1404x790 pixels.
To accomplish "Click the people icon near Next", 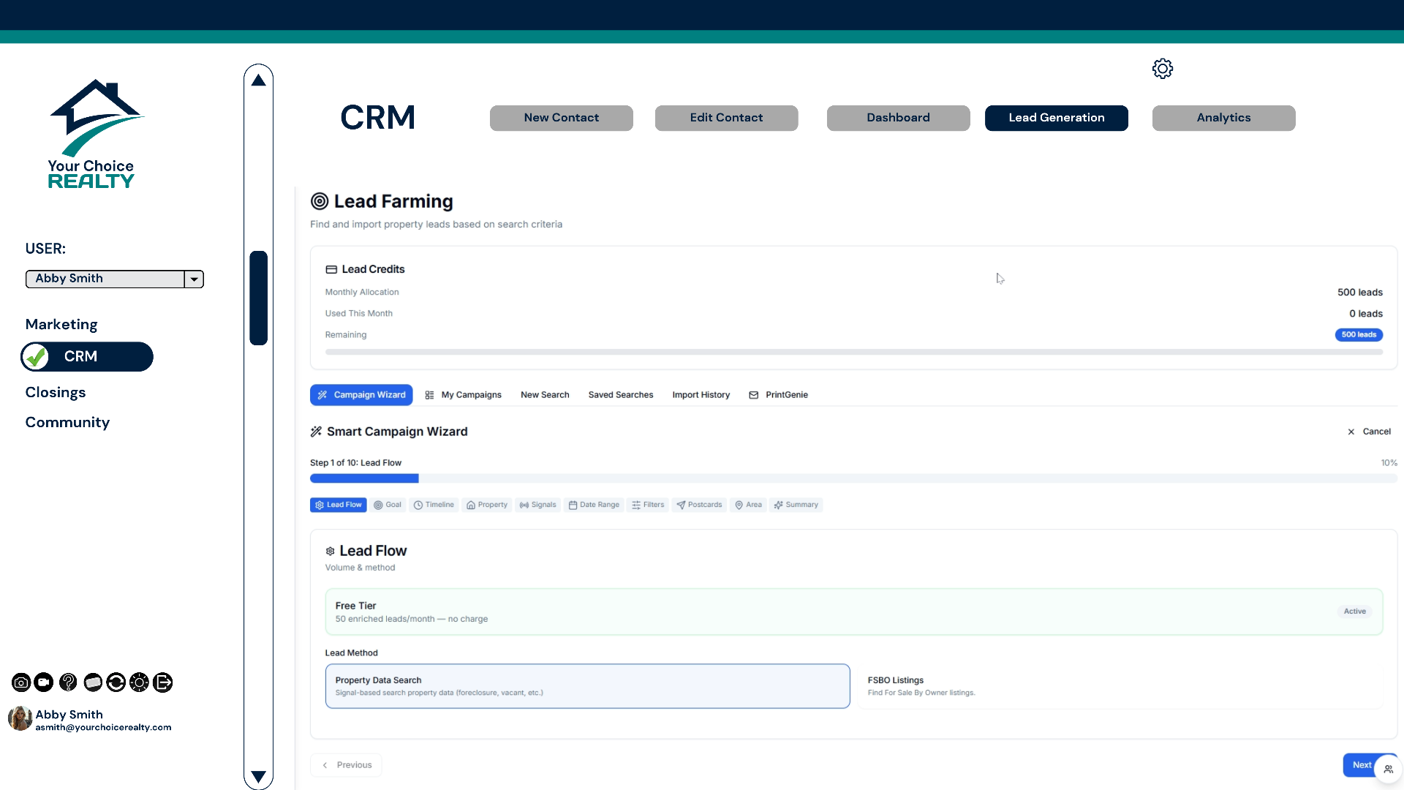I will click(1388, 769).
